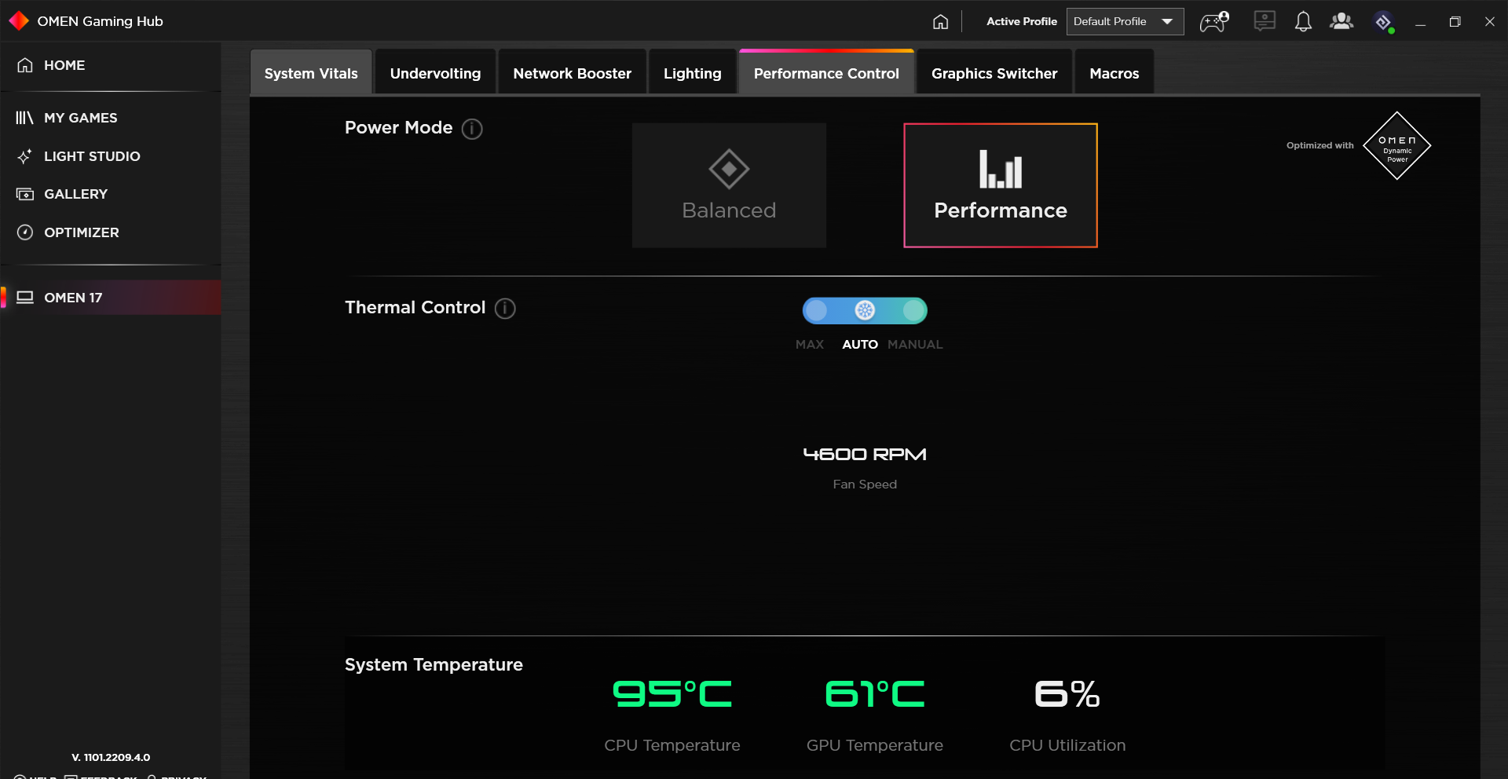Screen dimensions: 1508x779
Task: Click the OMEN Gaming Hub window title
Action: click(x=100, y=21)
